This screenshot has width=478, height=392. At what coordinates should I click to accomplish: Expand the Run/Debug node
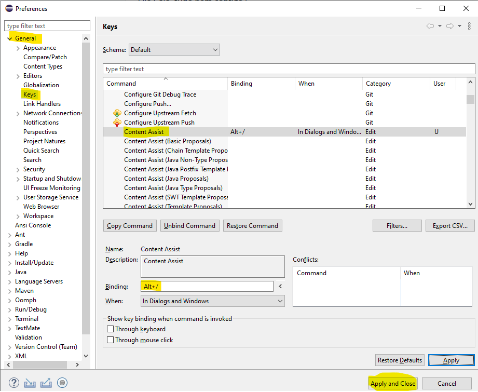point(10,310)
